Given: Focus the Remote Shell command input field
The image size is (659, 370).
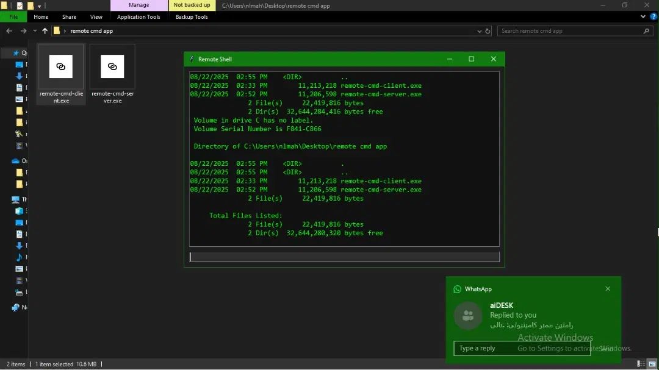Looking at the screenshot, I should pyautogui.click(x=344, y=257).
